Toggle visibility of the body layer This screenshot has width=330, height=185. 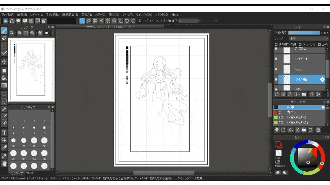pyautogui.click(x=276, y=69)
